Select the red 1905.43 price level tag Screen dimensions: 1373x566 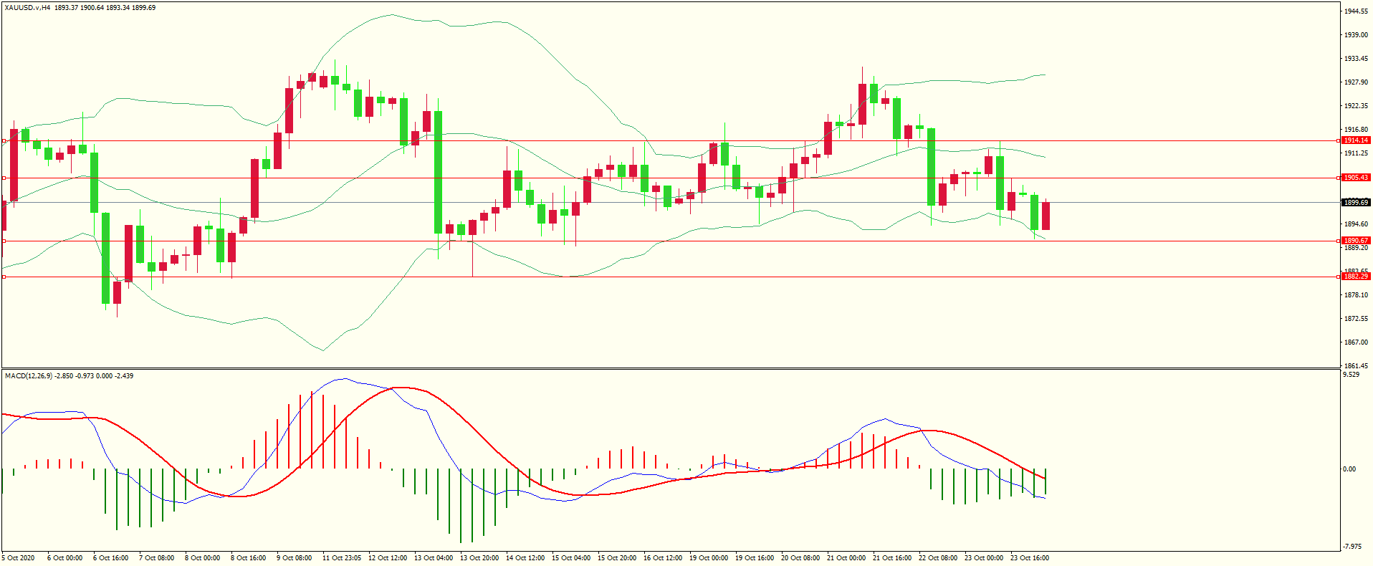click(x=1356, y=178)
